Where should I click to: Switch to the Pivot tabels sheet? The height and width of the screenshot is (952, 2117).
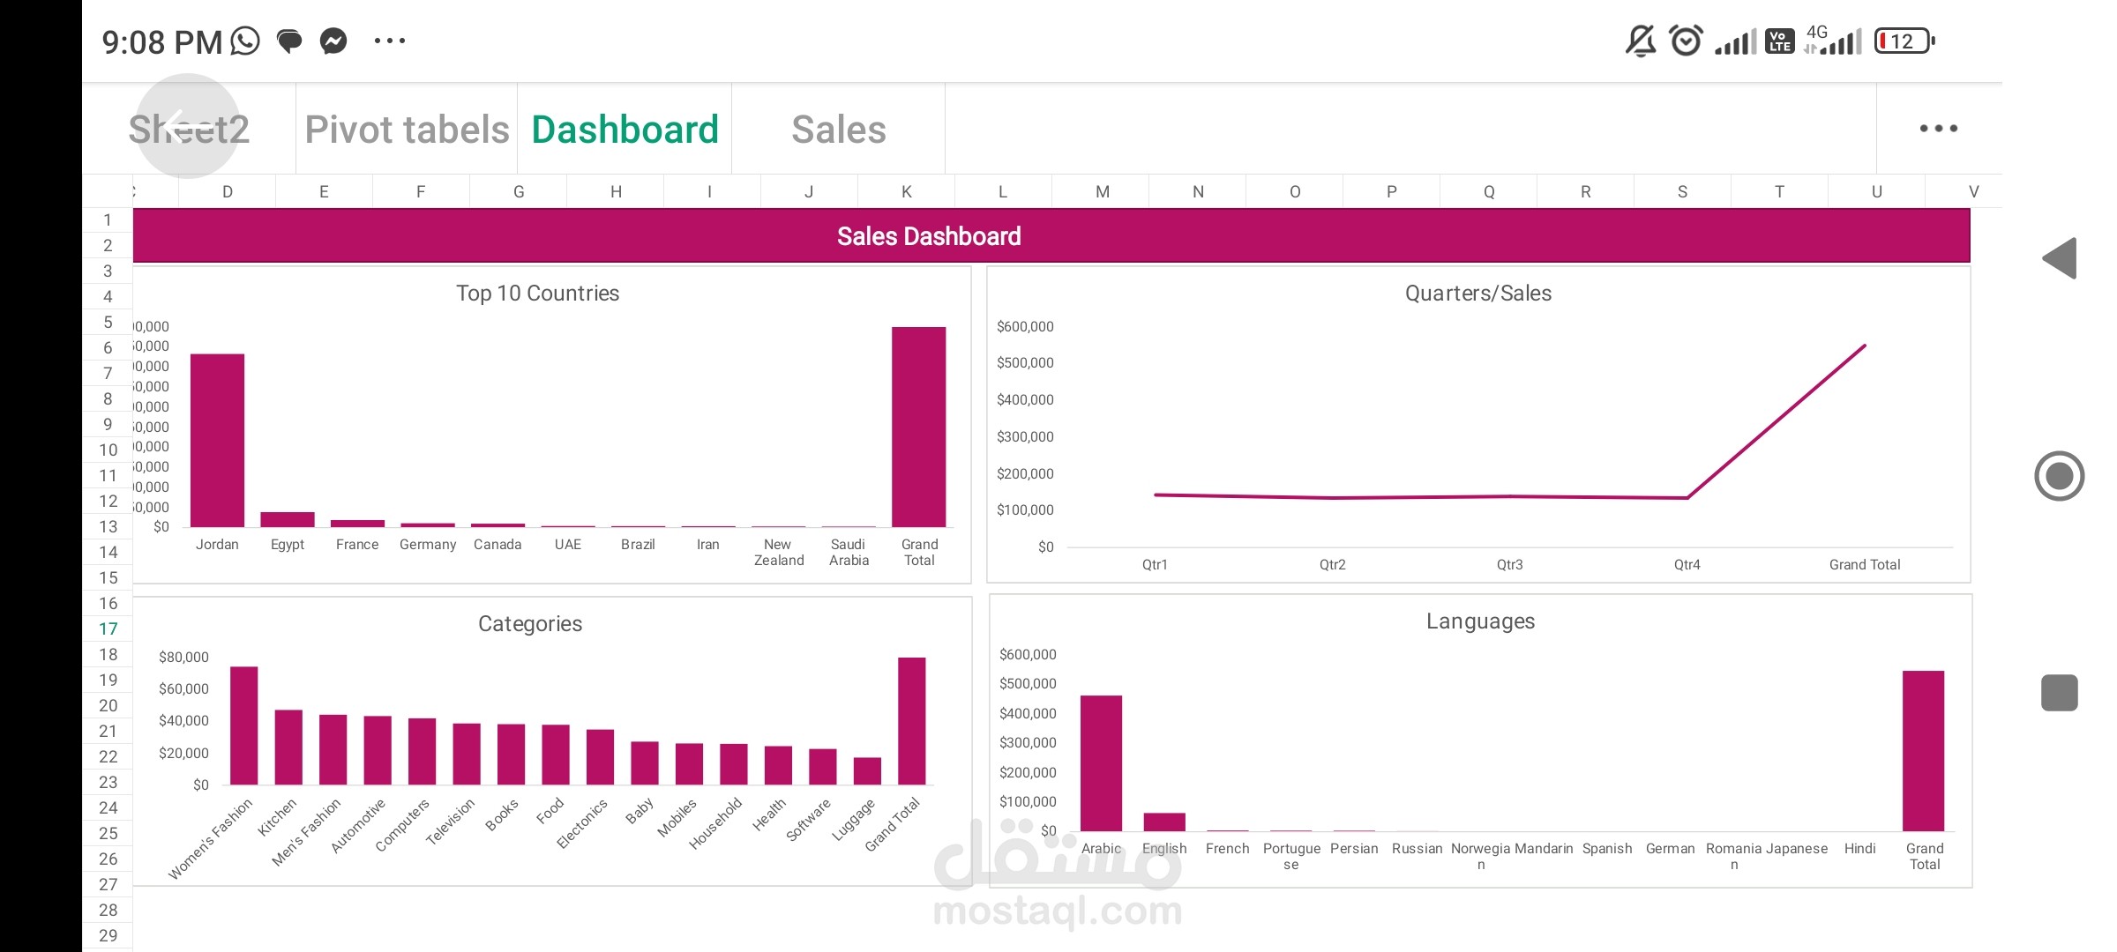407,130
